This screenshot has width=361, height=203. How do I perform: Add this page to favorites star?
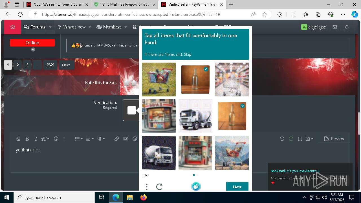point(265,14)
